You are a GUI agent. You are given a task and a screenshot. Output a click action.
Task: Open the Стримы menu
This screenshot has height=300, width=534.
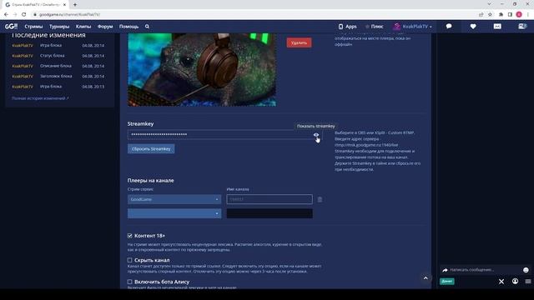pyautogui.click(x=33, y=27)
